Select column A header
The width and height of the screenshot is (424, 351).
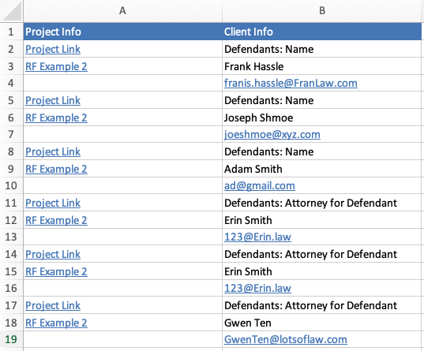coord(122,11)
